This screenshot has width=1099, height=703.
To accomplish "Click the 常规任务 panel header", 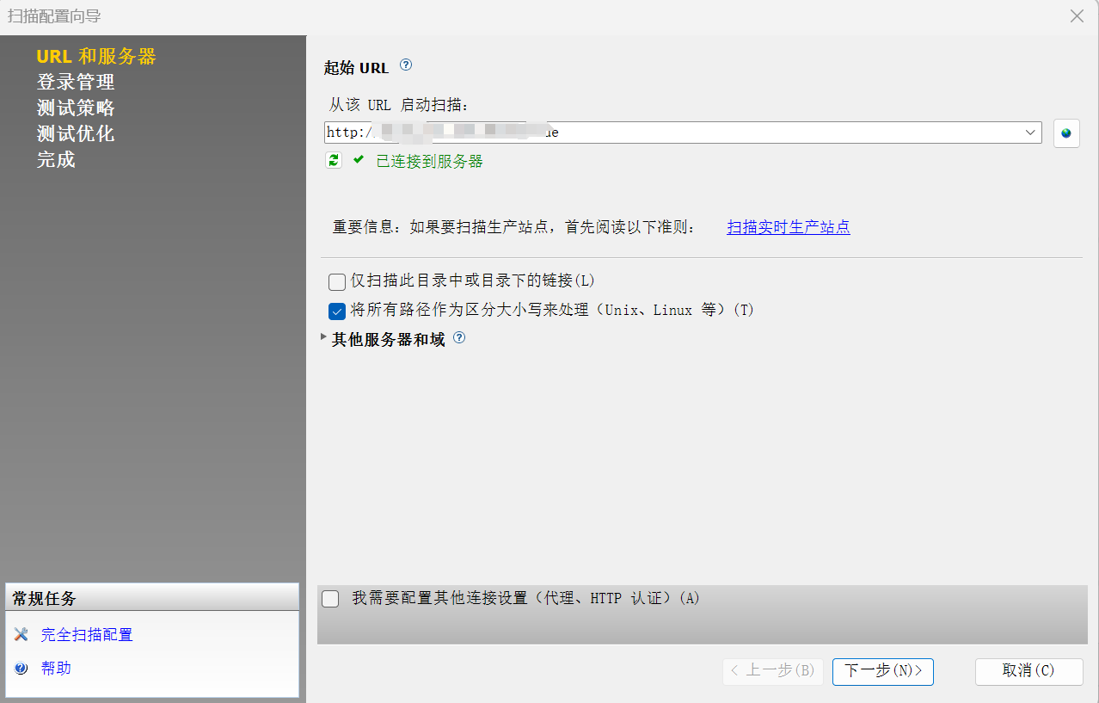I will tap(152, 599).
